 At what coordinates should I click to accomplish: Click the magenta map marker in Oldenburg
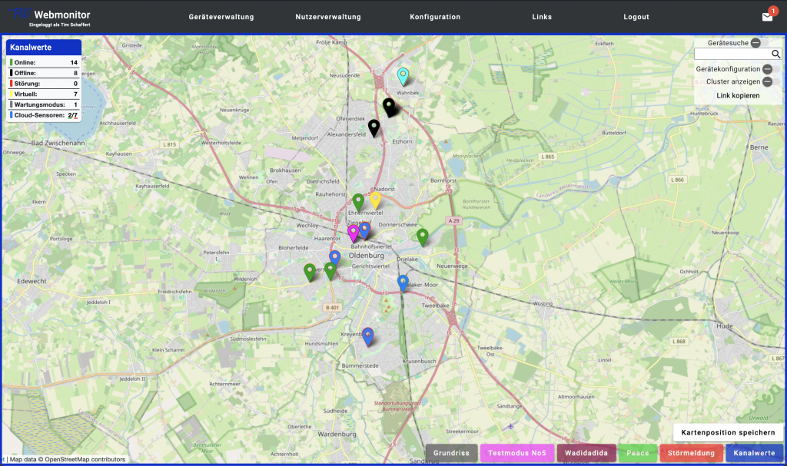tap(354, 232)
